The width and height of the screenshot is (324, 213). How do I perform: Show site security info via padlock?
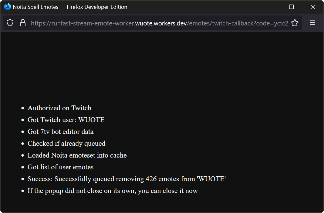click(23, 23)
